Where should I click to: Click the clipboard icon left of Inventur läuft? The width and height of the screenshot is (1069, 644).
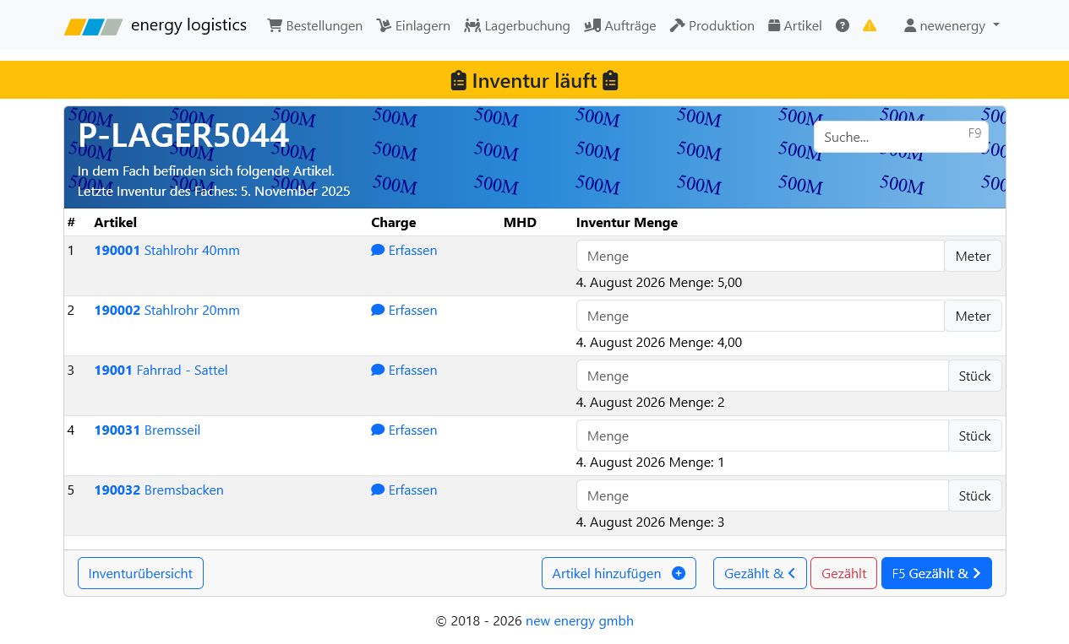459,81
